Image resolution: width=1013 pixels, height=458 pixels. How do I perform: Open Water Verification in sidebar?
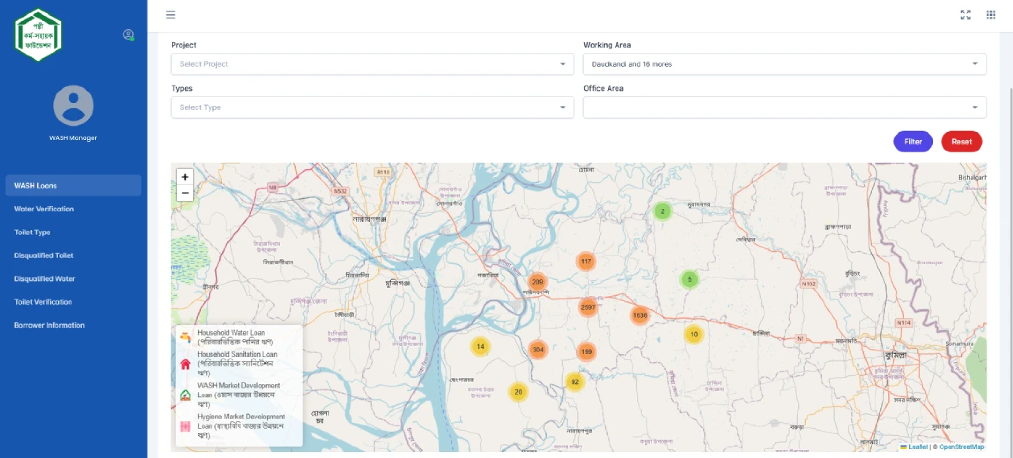pos(44,209)
